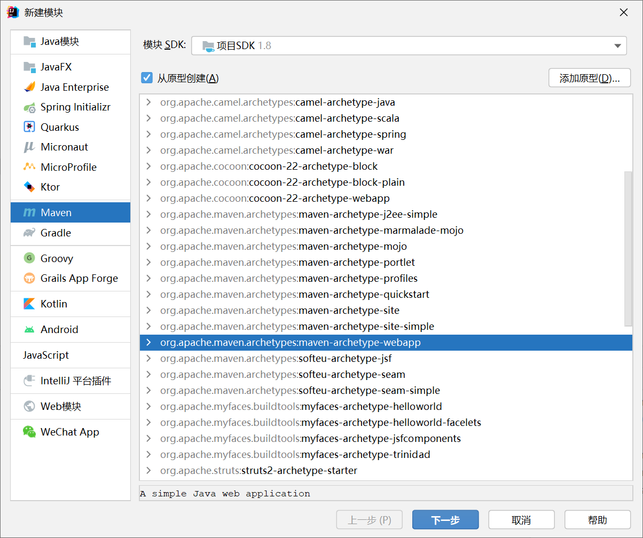
Task: Click the Gradle elephant icon
Action: click(x=29, y=233)
